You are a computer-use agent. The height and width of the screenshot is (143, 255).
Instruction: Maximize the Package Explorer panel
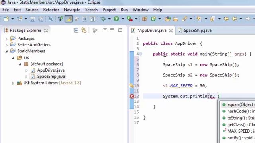120,30
